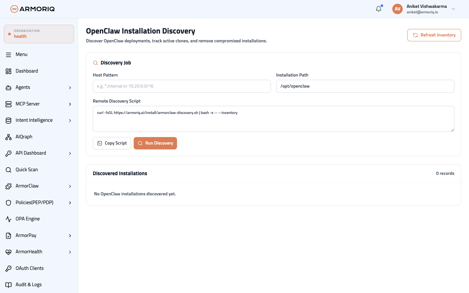Click the "Host Pattern" field label
The width and height of the screenshot is (469, 293).
[105, 75]
